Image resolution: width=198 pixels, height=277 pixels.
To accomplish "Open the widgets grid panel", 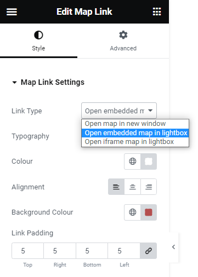I will coord(157,12).
